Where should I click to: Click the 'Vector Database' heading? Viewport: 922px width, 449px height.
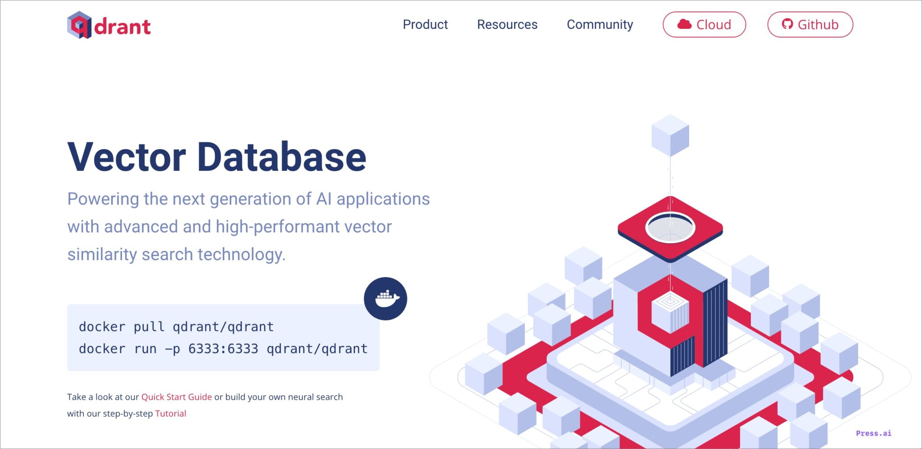pyautogui.click(x=217, y=157)
